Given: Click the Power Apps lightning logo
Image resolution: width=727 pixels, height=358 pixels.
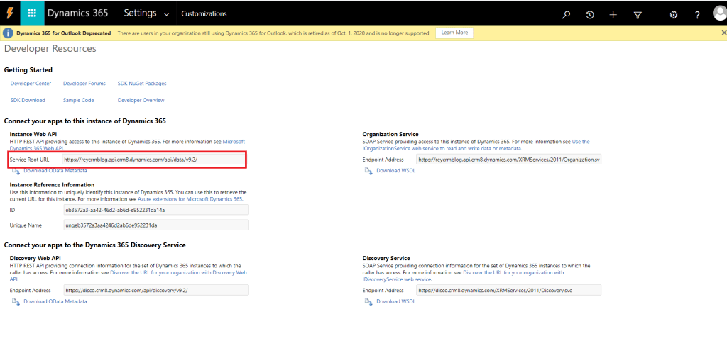Looking at the screenshot, I should coord(10,13).
